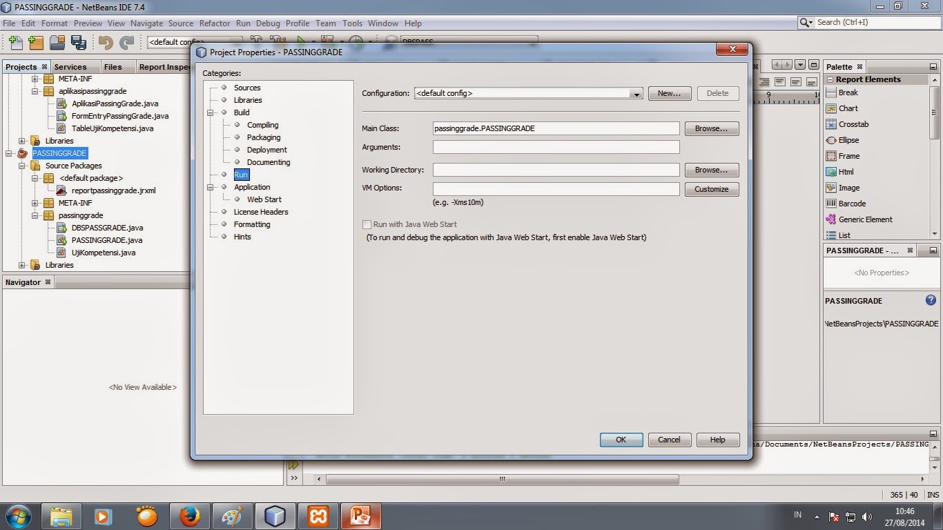This screenshot has width=943, height=530.
Task: Toggle the Run with Java Web Start checkbox
Action: click(x=367, y=224)
